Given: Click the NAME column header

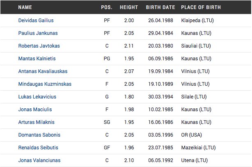Looking at the screenshot, I should click(25, 7).
